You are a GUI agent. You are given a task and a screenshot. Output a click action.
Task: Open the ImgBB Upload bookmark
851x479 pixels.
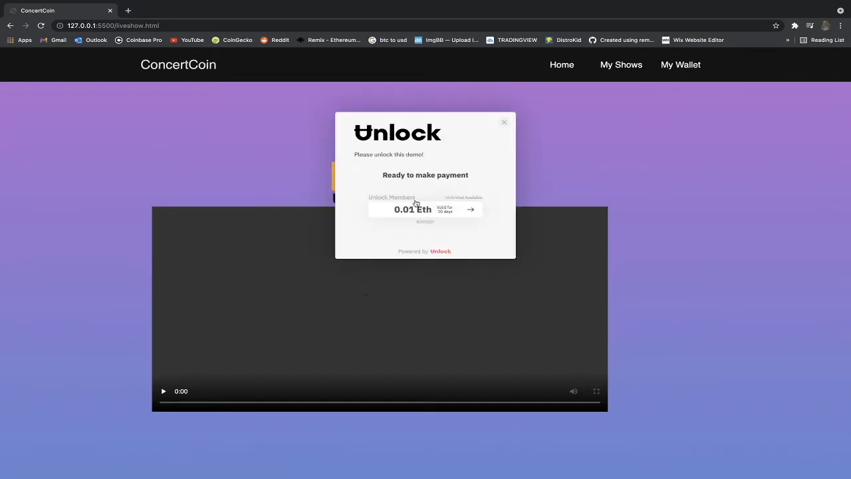pyautogui.click(x=446, y=40)
